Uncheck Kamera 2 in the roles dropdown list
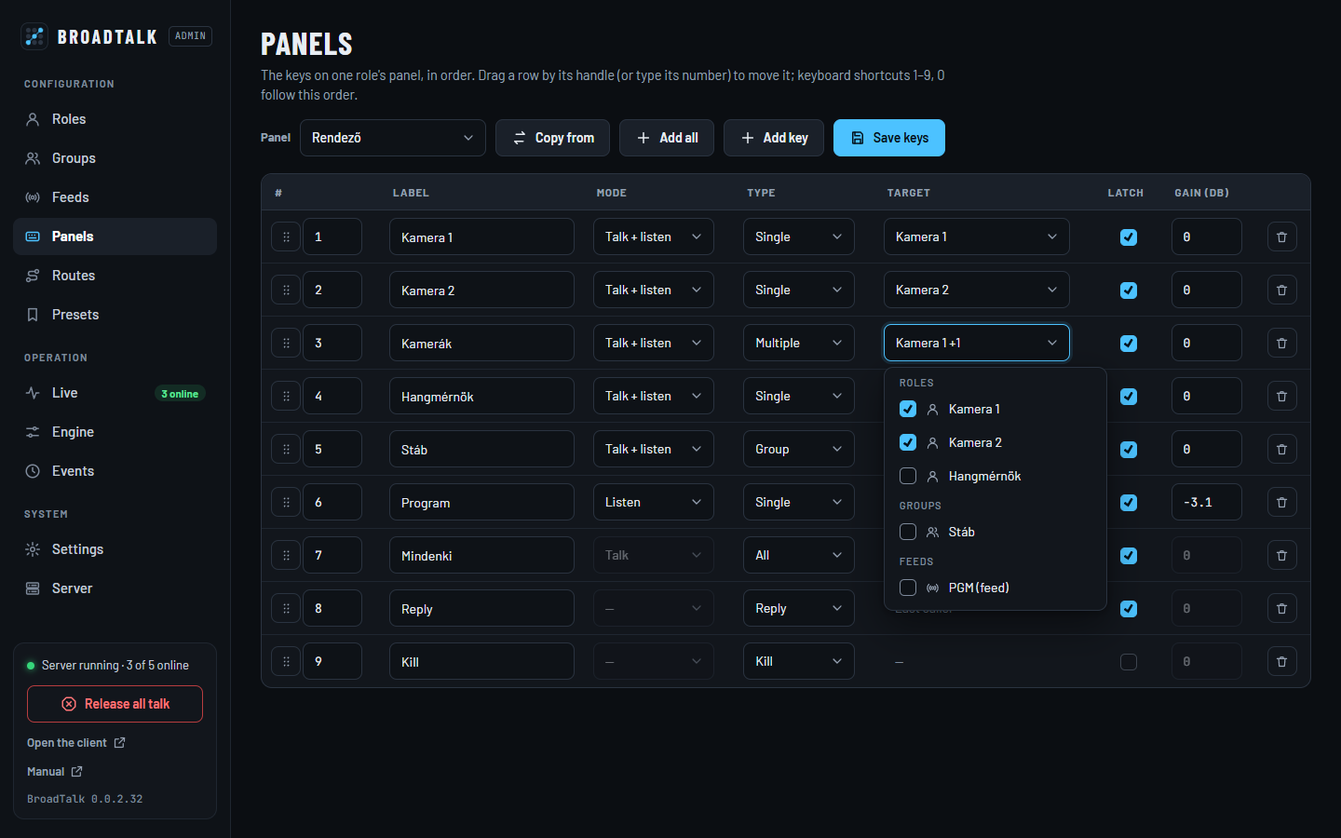This screenshot has height=838, width=1341. [908, 442]
